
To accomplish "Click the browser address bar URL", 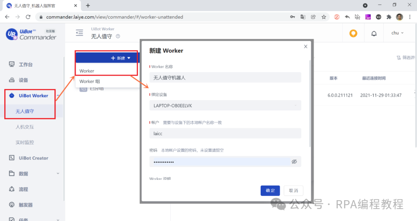I will click(115, 17).
